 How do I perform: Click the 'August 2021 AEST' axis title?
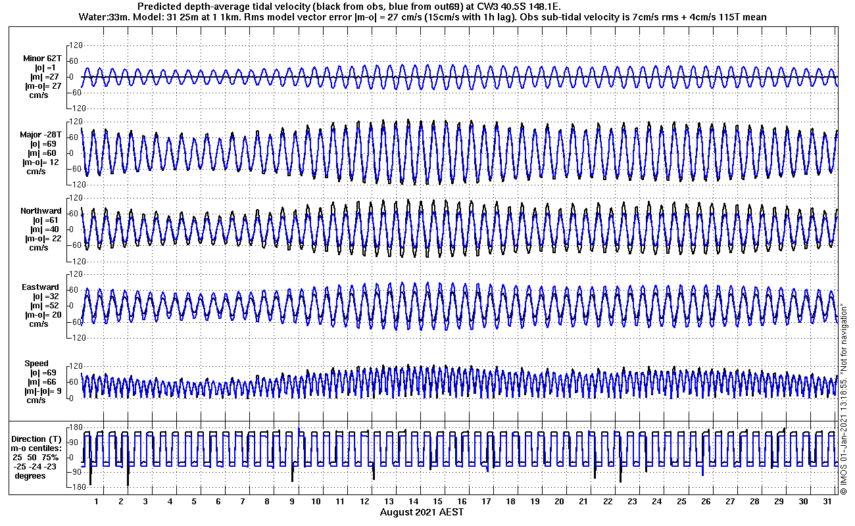pos(421,512)
